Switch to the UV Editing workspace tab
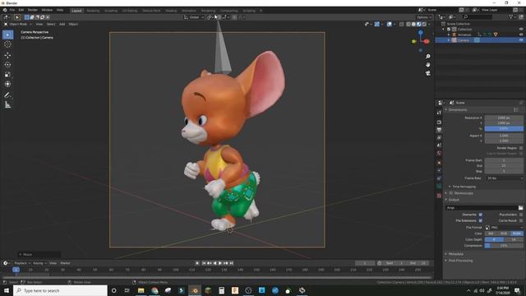Viewport: 526px width, 296px height. coord(130,11)
